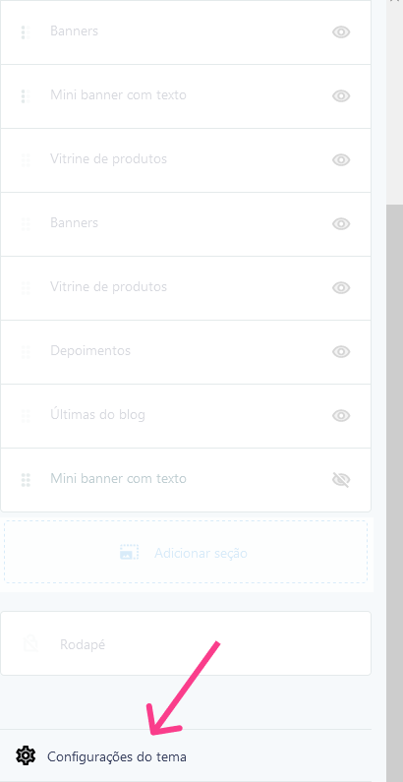Toggle visibility of Últimas do blog section
The width and height of the screenshot is (403, 782).
click(x=341, y=416)
